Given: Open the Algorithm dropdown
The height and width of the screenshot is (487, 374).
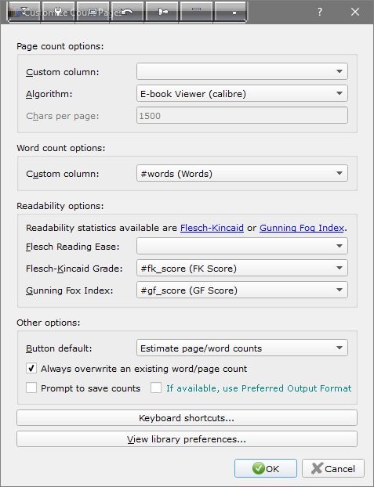Looking at the screenshot, I should click(242, 93).
